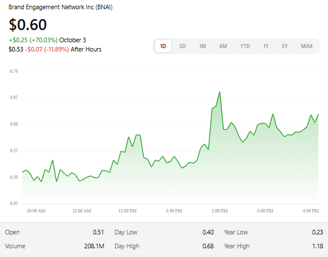The height and width of the screenshot is (257, 328).
Task: Click the Year High value 1.18
Action: click(x=318, y=246)
